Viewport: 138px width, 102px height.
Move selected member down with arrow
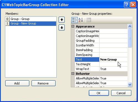pyautogui.click(x=62, y=28)
